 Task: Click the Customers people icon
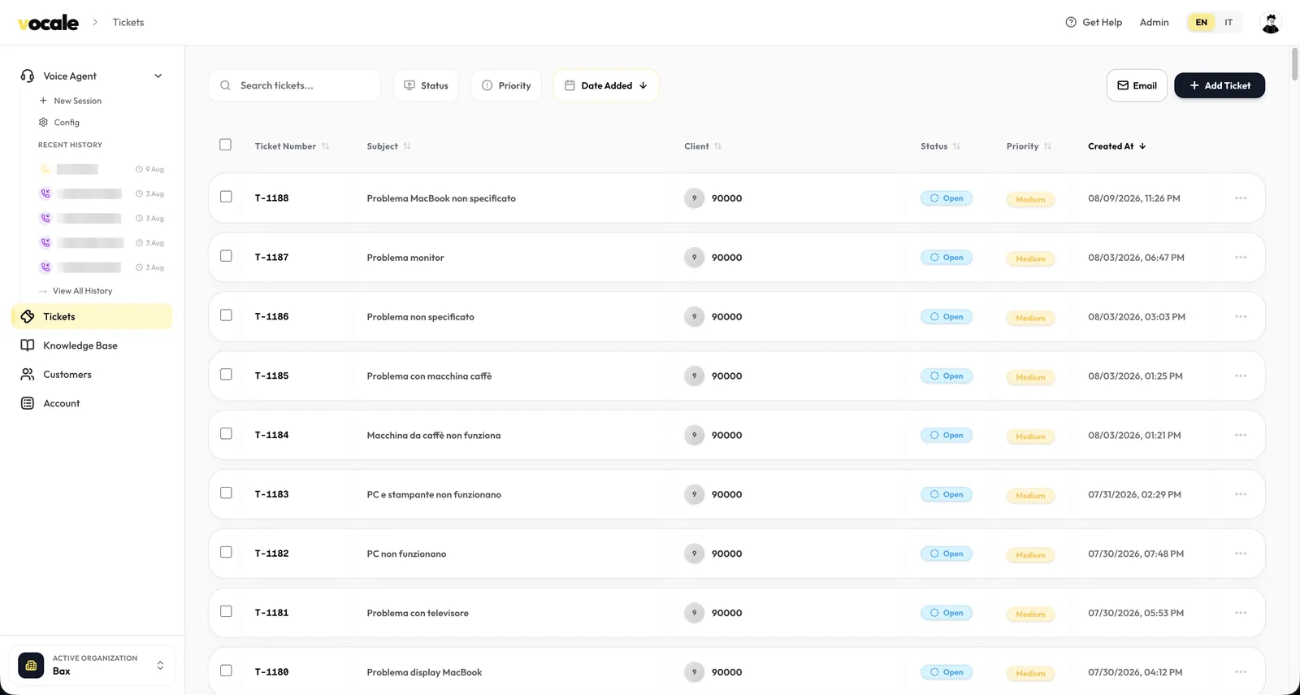point(28,375)
